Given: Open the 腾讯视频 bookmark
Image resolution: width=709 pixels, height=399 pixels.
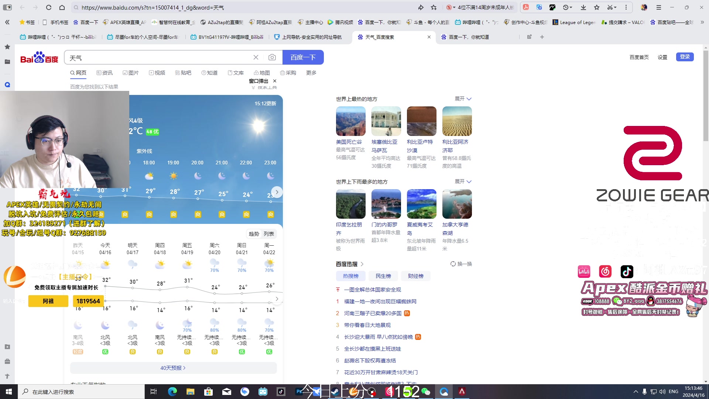Looking at the screenshot, I should coord(340,22).
